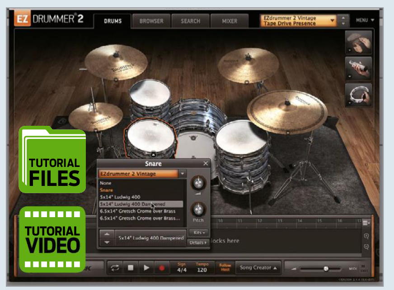Select previous snare with up arrow

tap(107, 234)
